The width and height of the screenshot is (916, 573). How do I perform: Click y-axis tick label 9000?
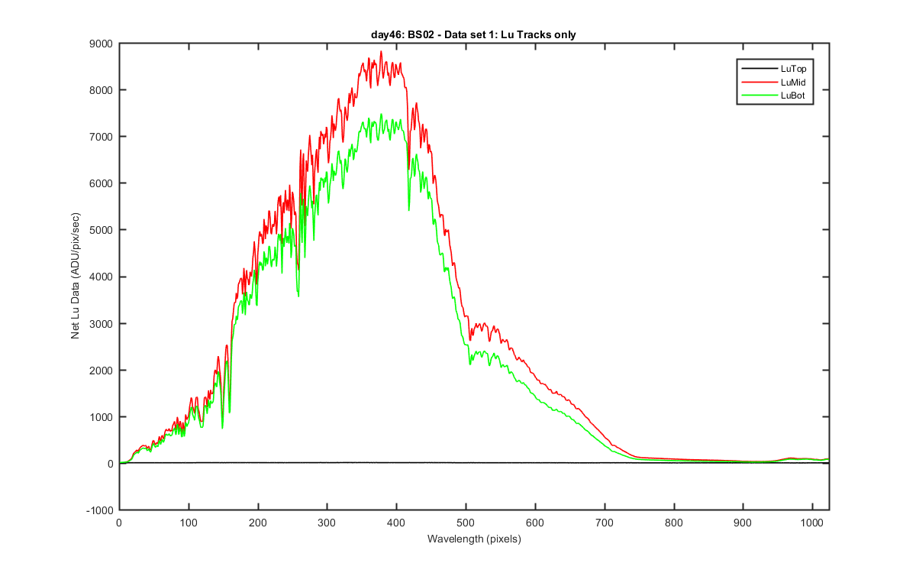(102, 44)
